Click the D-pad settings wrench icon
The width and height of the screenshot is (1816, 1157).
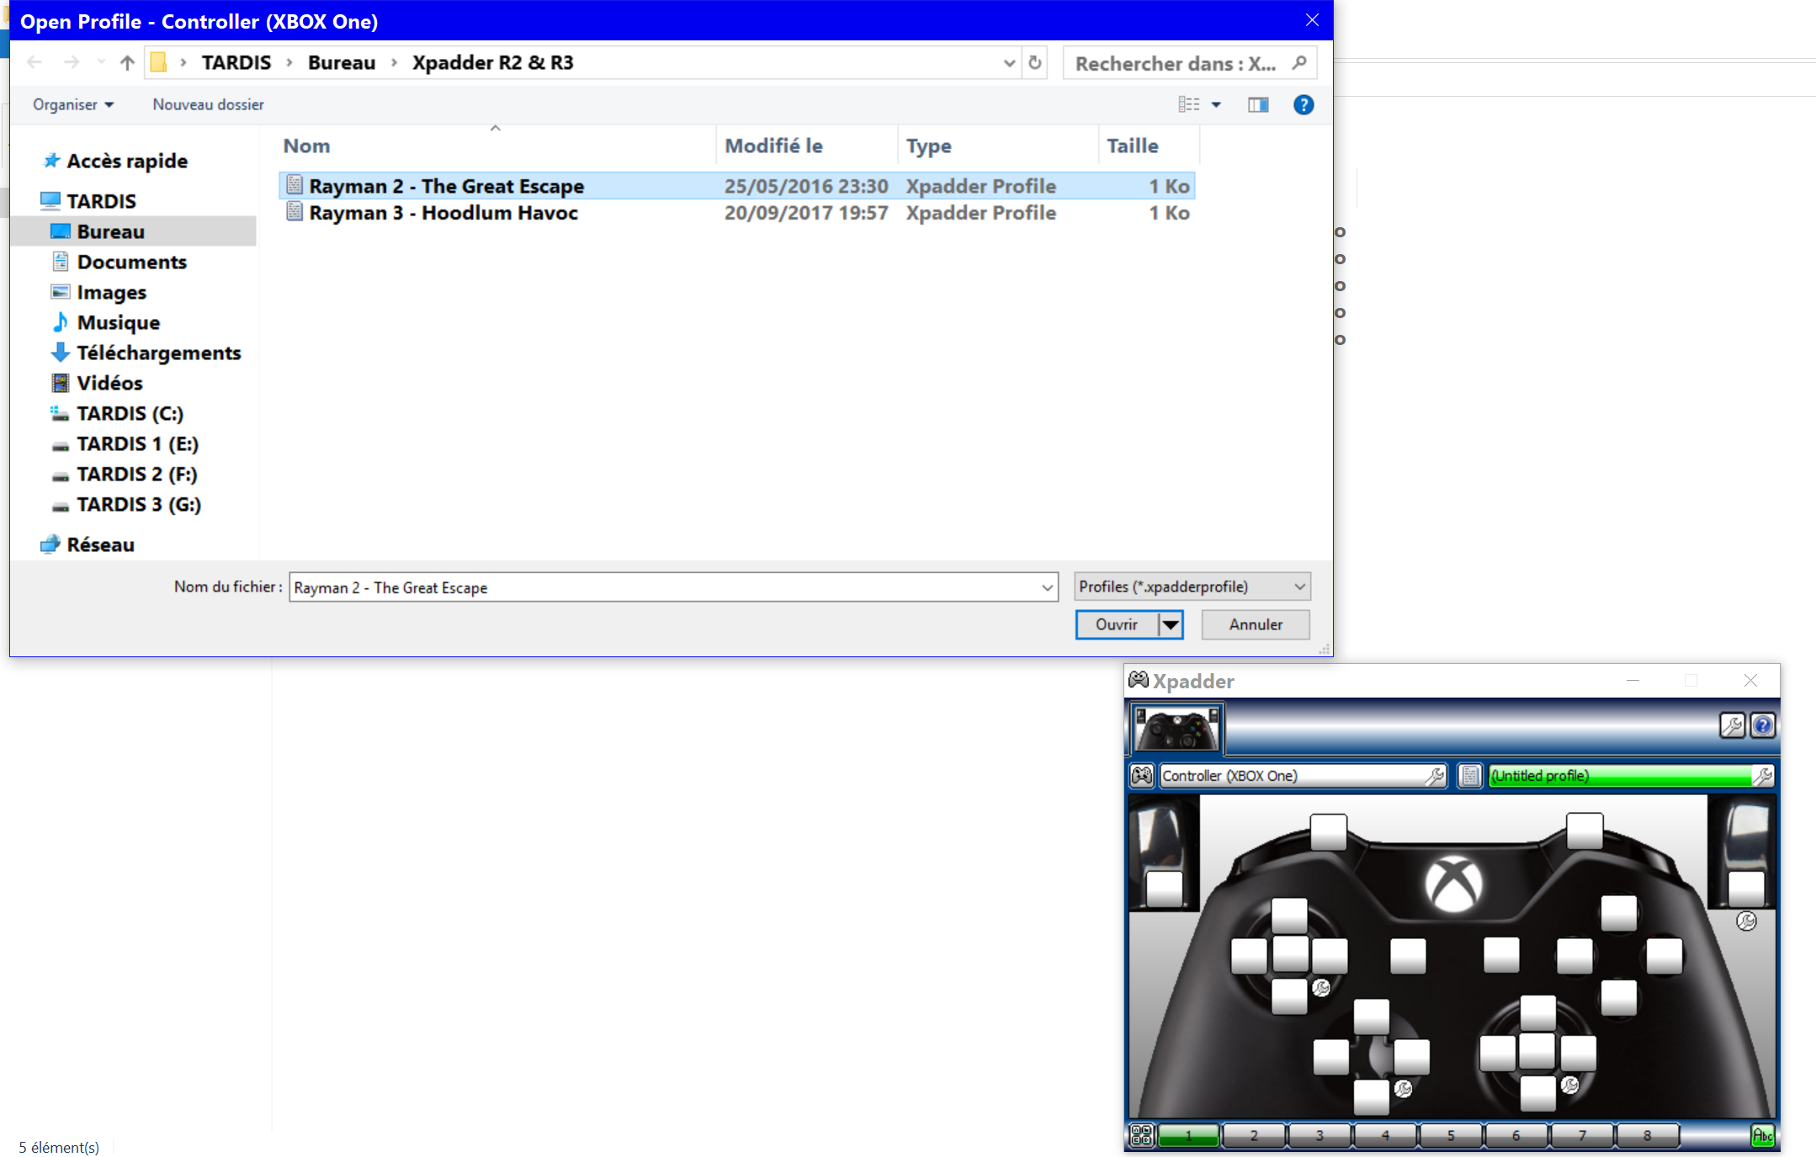[1403, 1089]
